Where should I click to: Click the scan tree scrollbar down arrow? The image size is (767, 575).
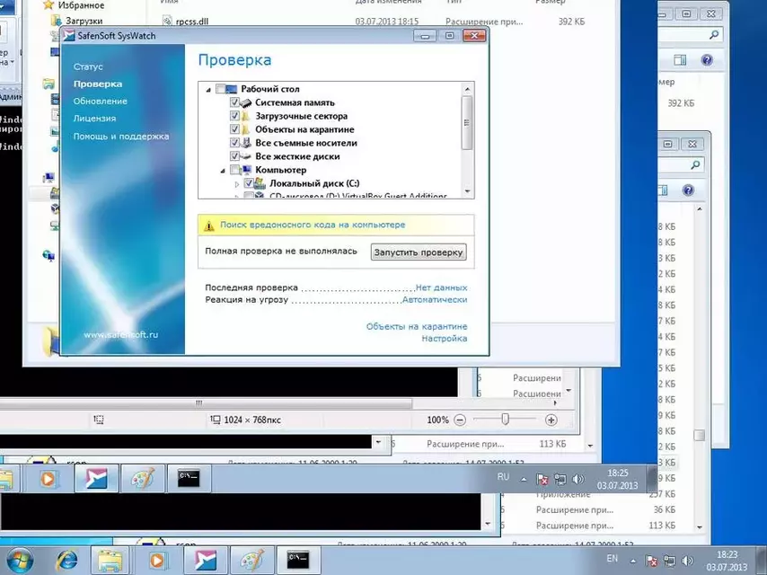pyautogui.click(x=467, y=191)
